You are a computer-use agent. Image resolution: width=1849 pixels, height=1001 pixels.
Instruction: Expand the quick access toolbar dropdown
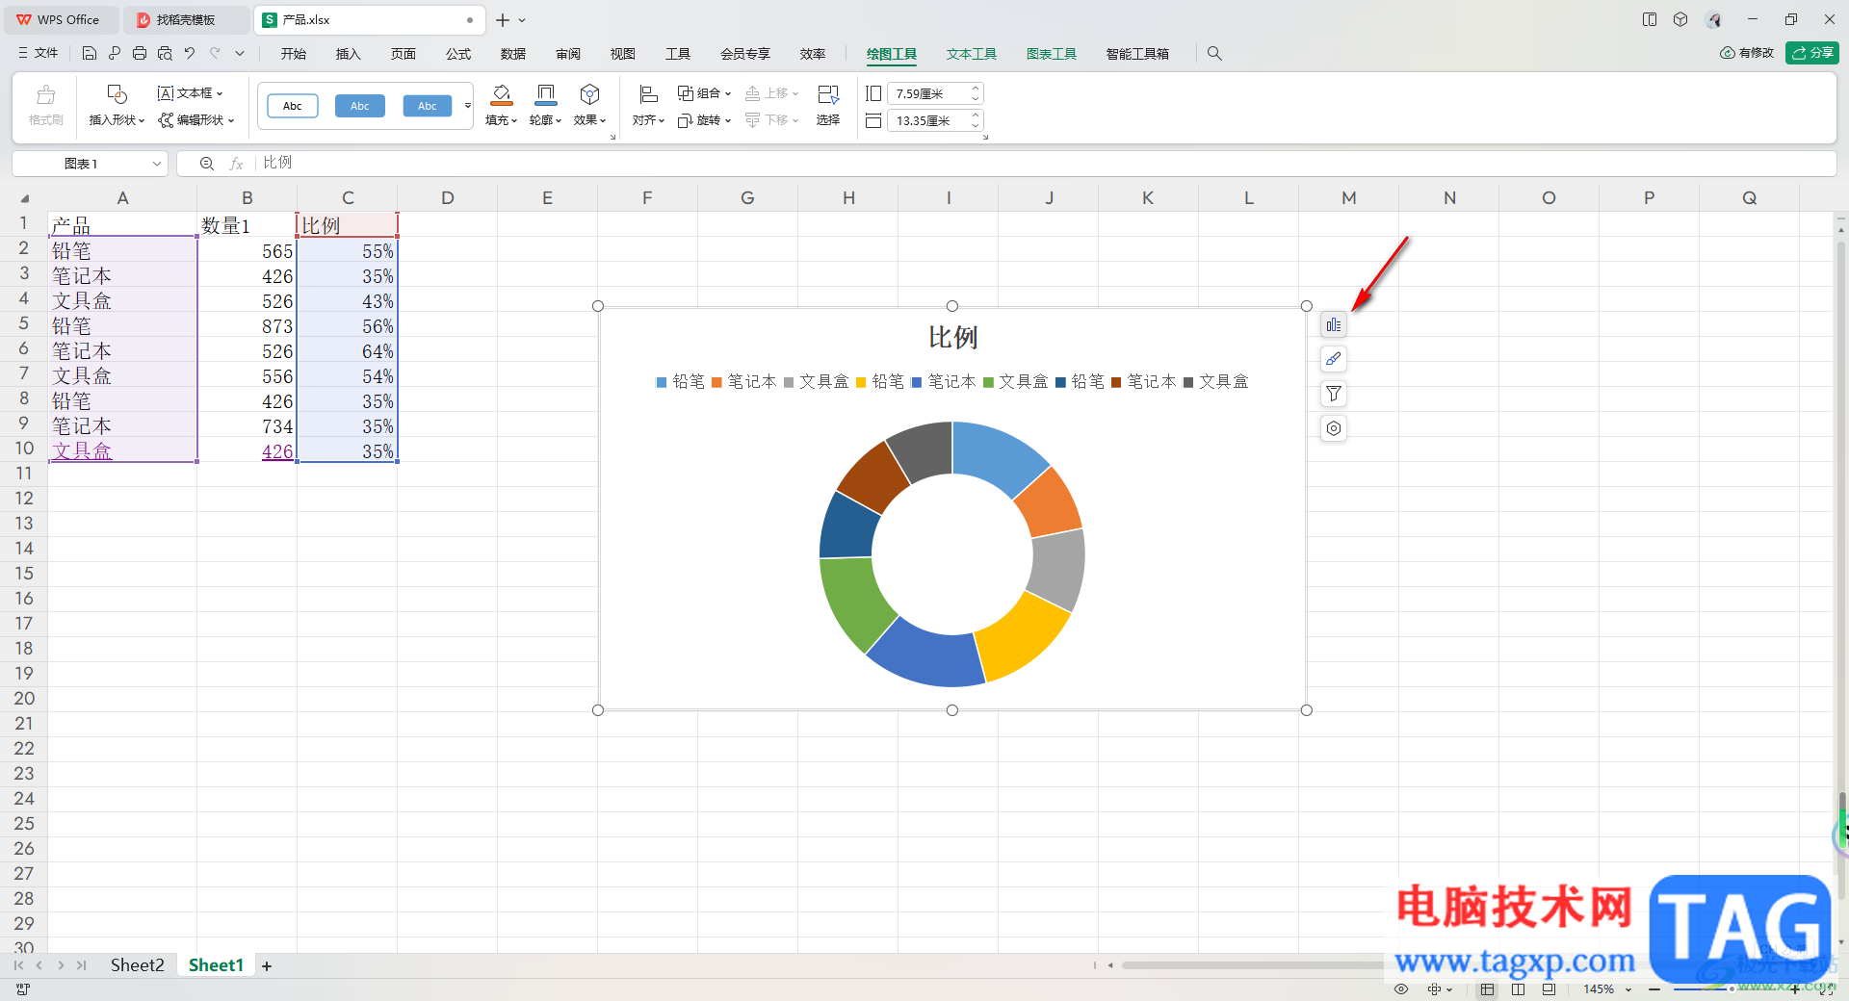tap(240, 54)
